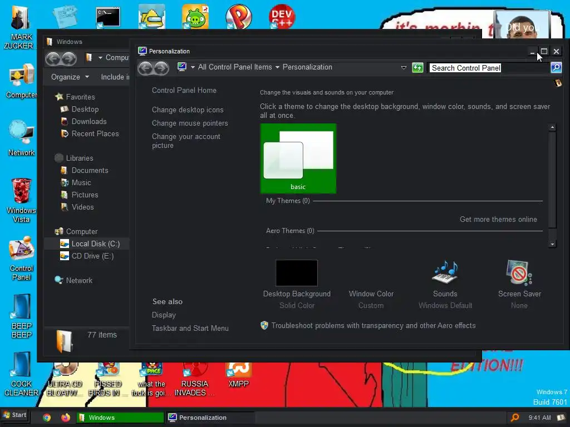Viewport: 570px width, 427px height.
Task: Click the Search Control Panel field
Action: [x=488, y=68]
